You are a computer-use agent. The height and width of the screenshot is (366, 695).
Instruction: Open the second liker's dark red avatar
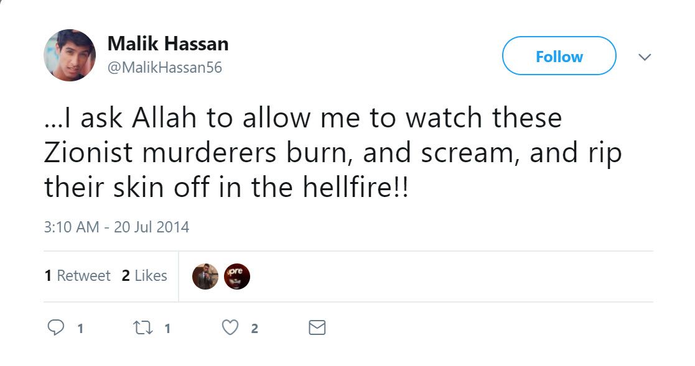click(237, 277)
